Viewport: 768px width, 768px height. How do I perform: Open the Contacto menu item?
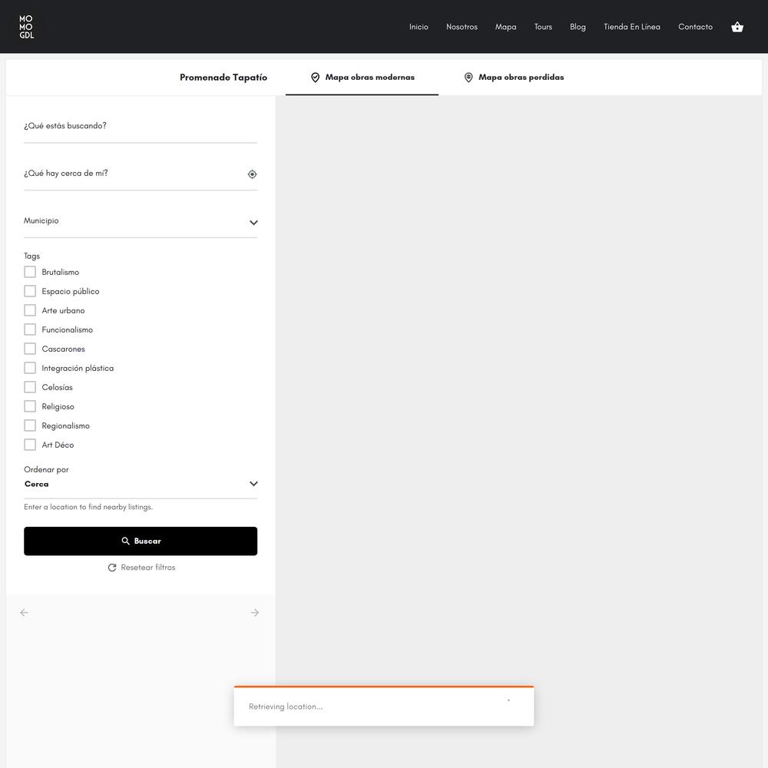pyautogui.click(x=696, y=27)
